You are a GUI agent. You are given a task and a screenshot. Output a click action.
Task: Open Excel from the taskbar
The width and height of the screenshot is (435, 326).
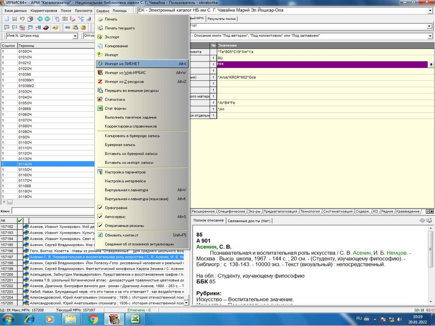tap(135, 319)
